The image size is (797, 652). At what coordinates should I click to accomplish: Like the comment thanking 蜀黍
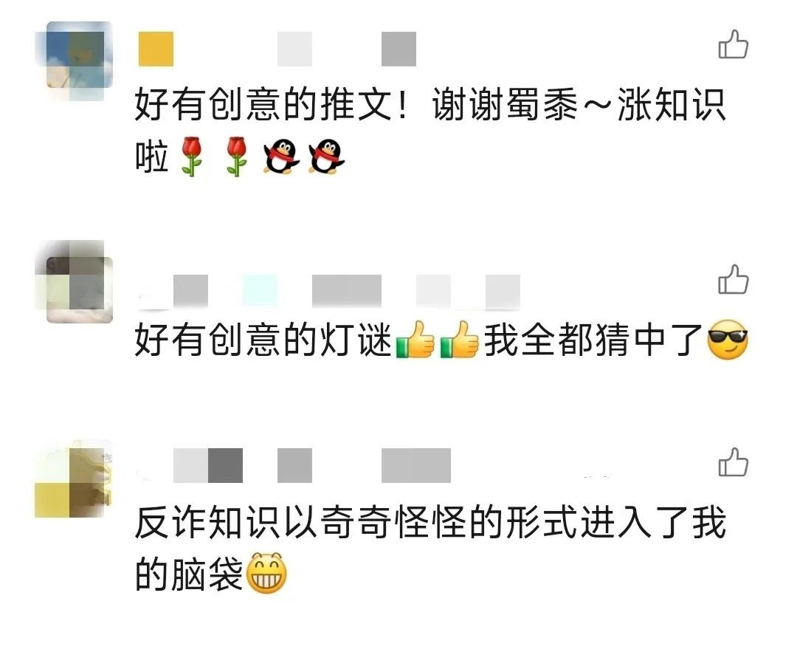point(734,44)
